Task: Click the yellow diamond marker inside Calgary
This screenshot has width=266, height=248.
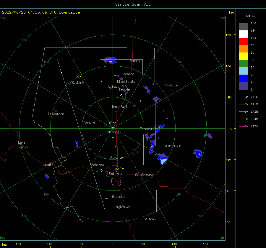Action: [117, 170]
